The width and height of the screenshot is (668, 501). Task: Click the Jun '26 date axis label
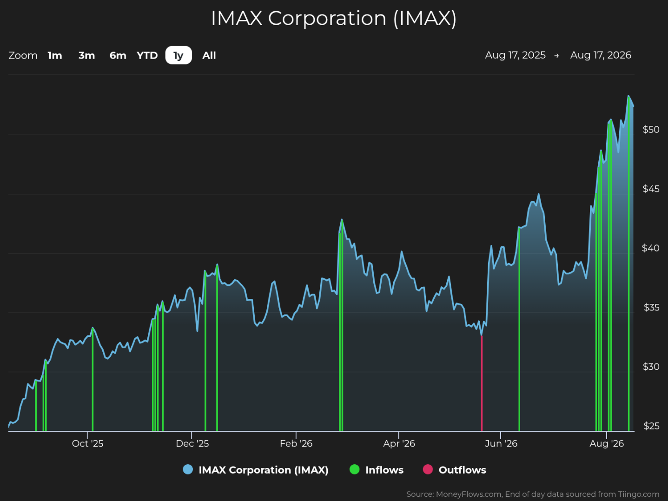(x=501, y=443)
